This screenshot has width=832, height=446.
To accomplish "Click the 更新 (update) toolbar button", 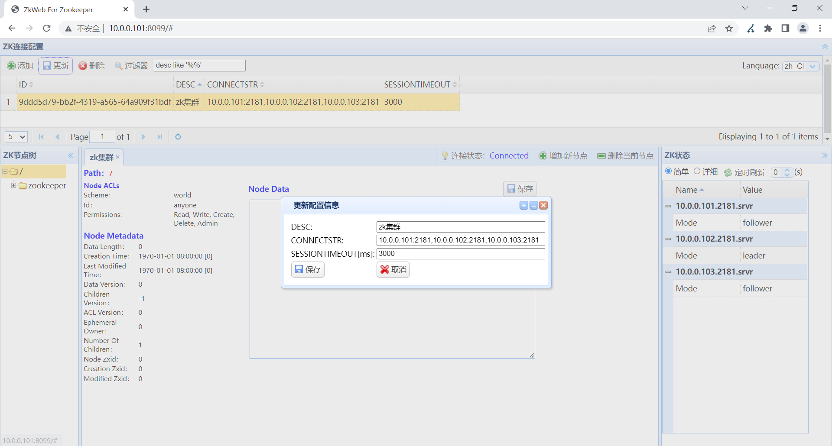I will point(55,66).
